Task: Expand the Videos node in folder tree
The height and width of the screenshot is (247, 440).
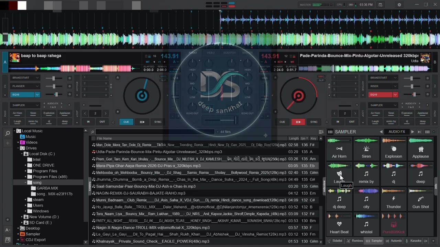Action: (18, 142)
